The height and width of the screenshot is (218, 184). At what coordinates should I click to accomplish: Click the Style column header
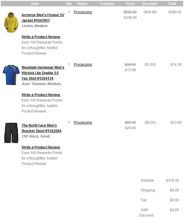(35, 4)
